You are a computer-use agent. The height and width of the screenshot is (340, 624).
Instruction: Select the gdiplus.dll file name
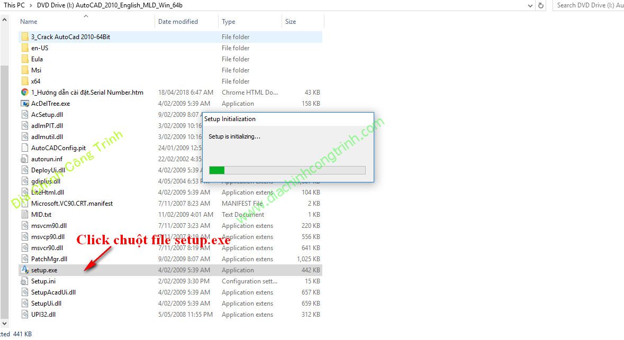(46, 181)
